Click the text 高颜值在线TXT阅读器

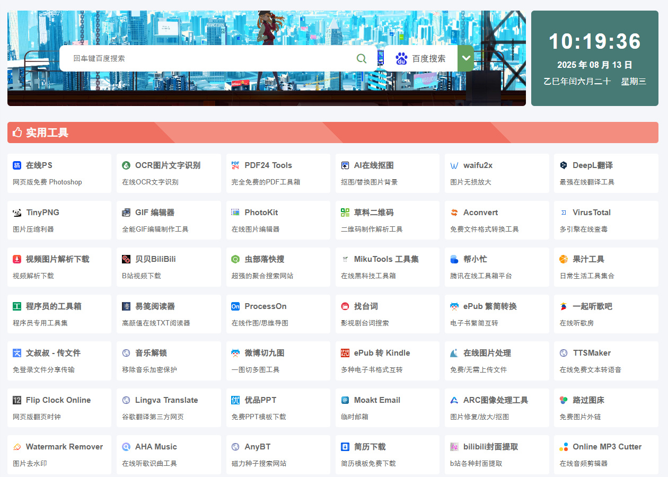(156, 323)
